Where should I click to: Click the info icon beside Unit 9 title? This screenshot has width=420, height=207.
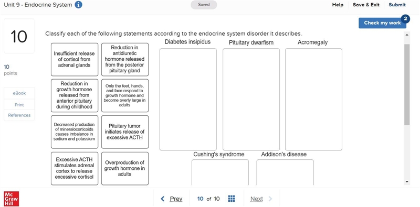(78, 5)
